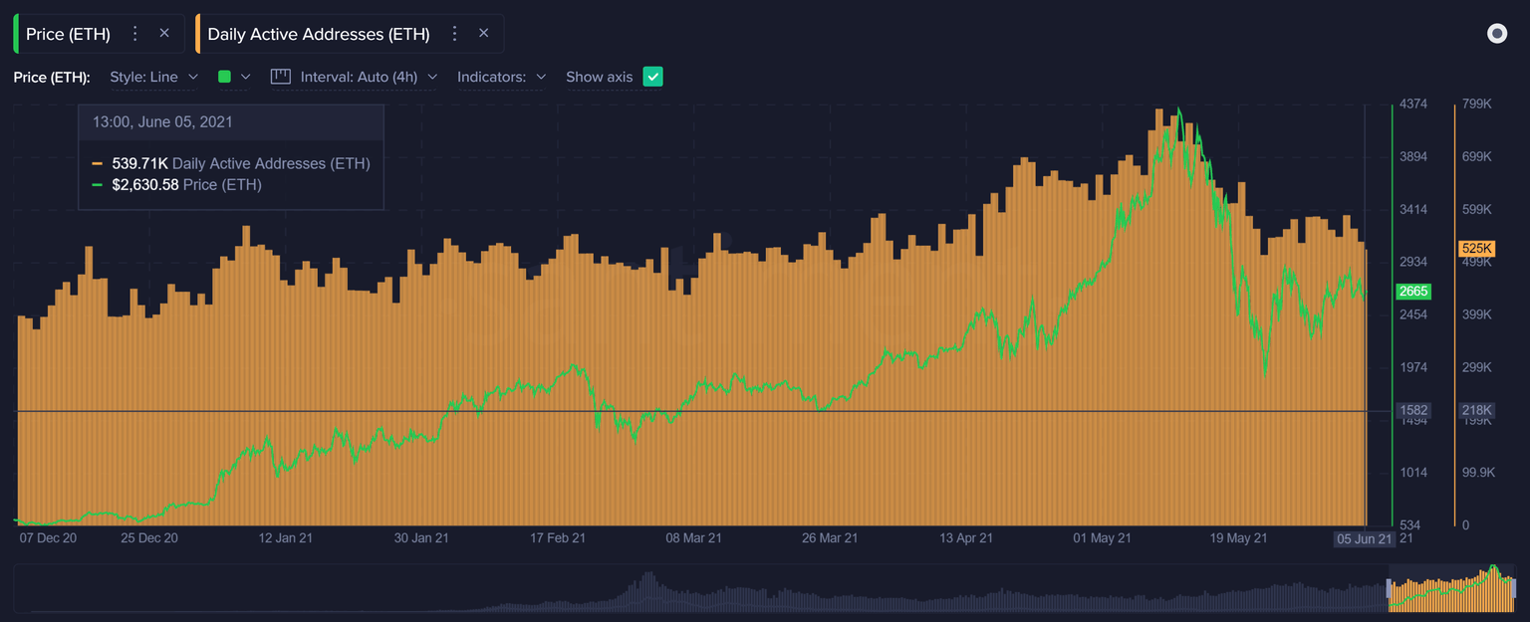Open the three-dot menu on Price (ETH) widget
The width and height of the screenshot is (1530, 622).
[x=136, y=33]
